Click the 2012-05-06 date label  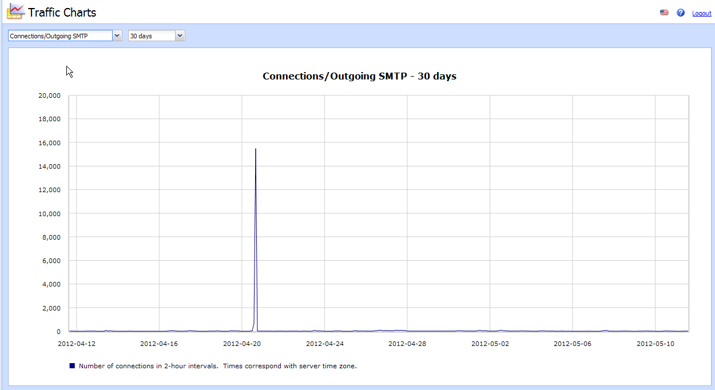tap(573, 344)
